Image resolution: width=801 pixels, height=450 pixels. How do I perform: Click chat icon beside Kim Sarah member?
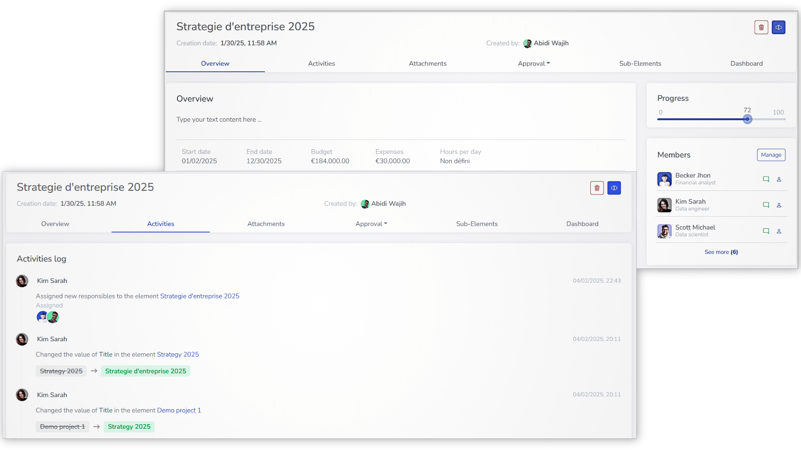[x=766, y=205]
